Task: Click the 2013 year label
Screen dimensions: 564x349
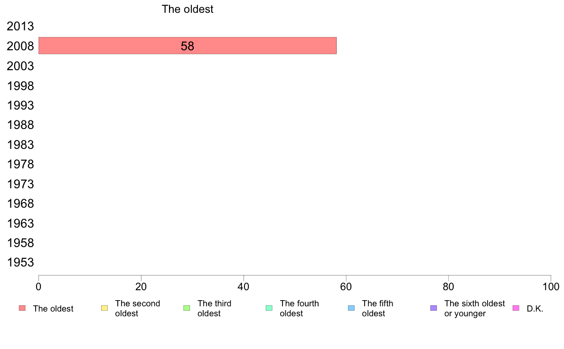Action: point(20,26)
